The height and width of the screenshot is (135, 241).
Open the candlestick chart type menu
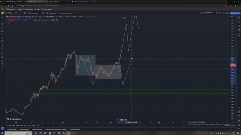(x=25, y=13)
